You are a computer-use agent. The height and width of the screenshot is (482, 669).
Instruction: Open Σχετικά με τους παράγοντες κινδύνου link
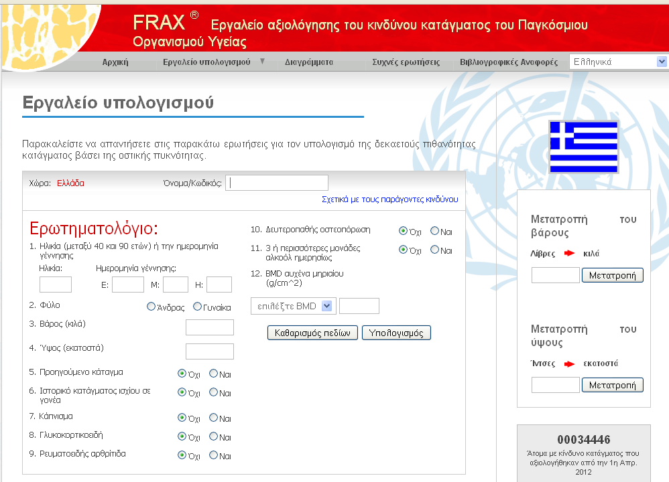pyautogui.click(x=389, y=199)
